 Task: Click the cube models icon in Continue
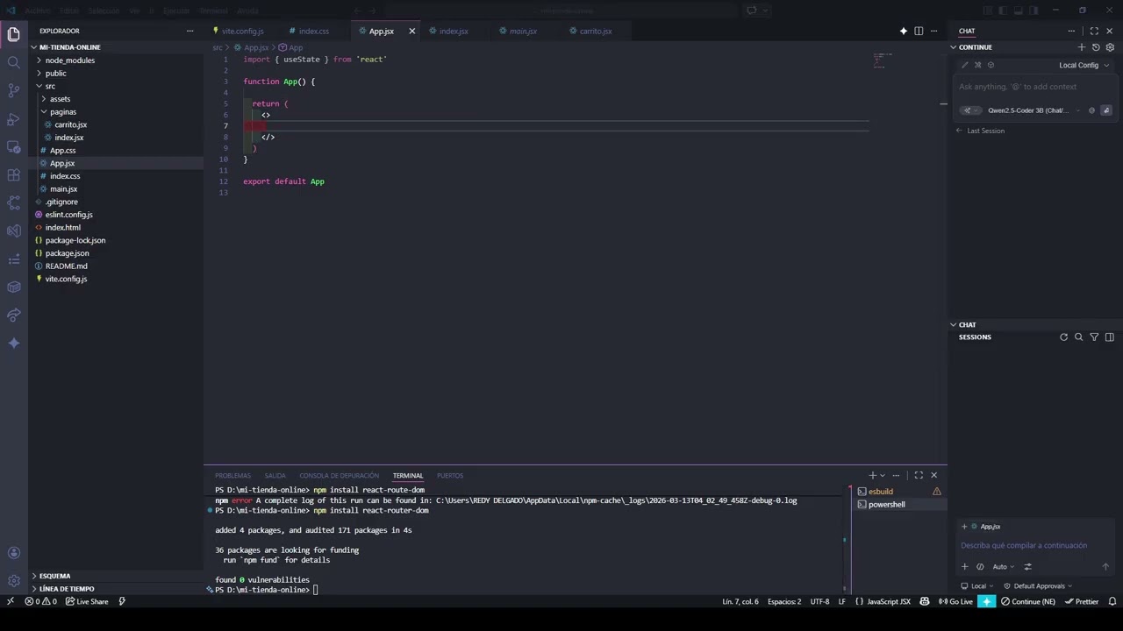tap(991, 65)
